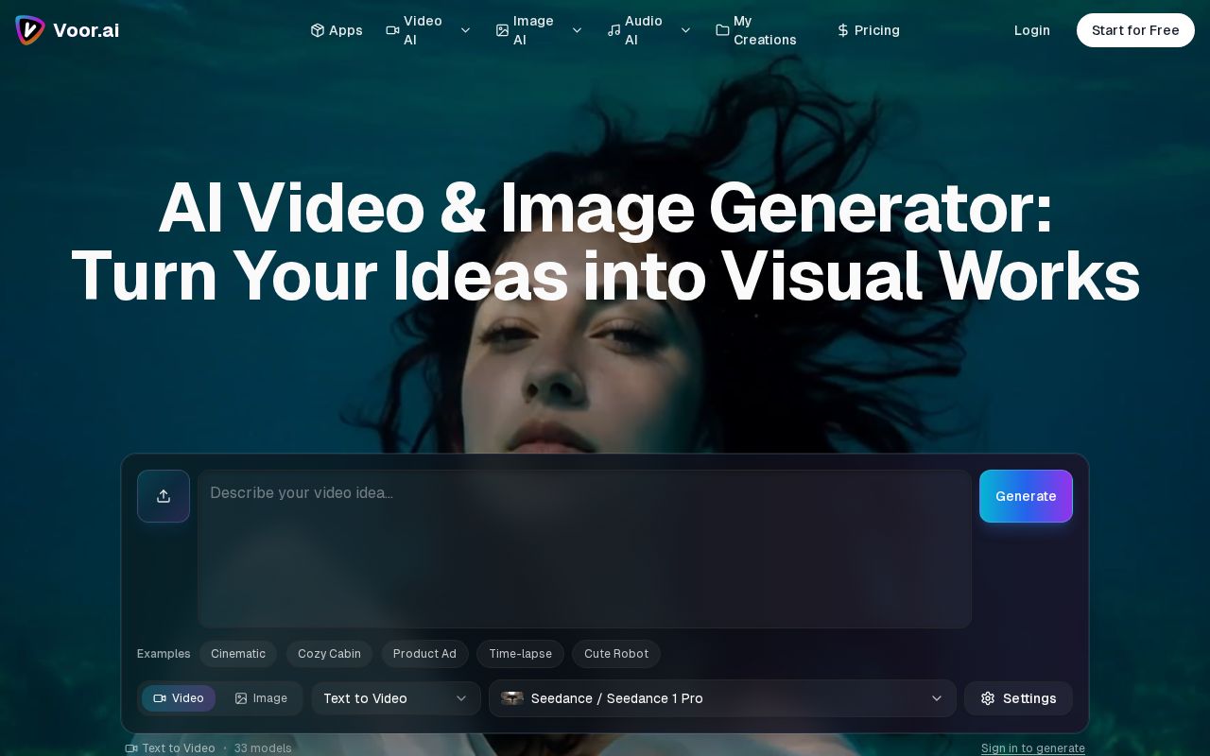This screenshot has width=1210, height=756.
Task: Switch to Video mode toggle
Action: tap(179, 698)
